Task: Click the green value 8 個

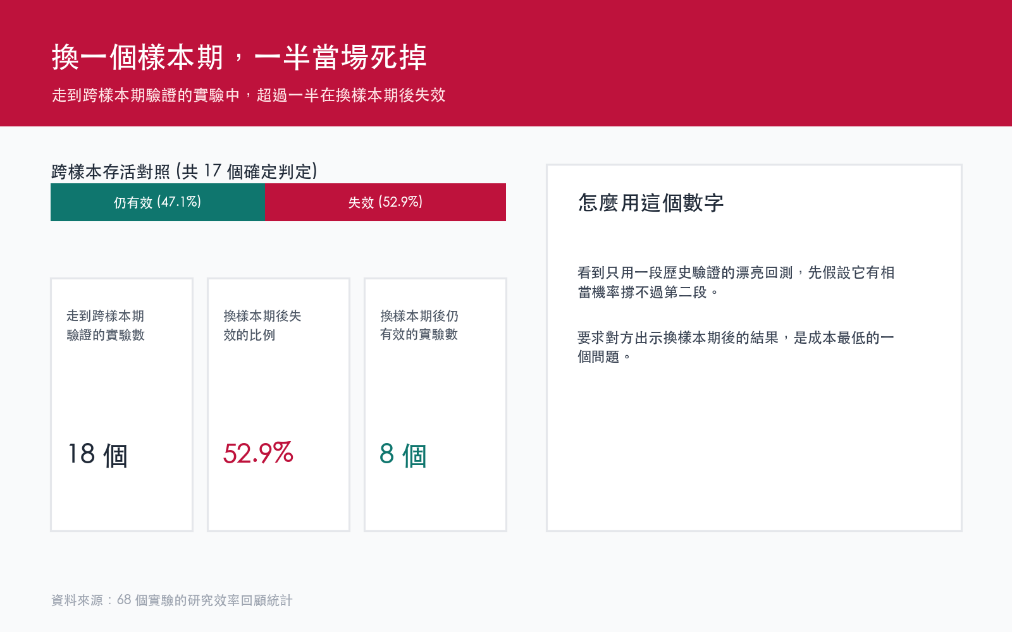Action: [x=403, y=454]
